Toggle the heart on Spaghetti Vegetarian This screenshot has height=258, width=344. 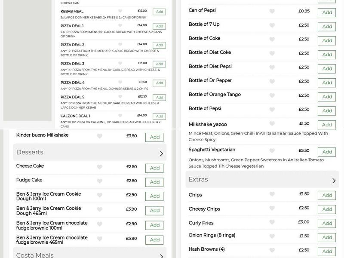tap(272, 150)
